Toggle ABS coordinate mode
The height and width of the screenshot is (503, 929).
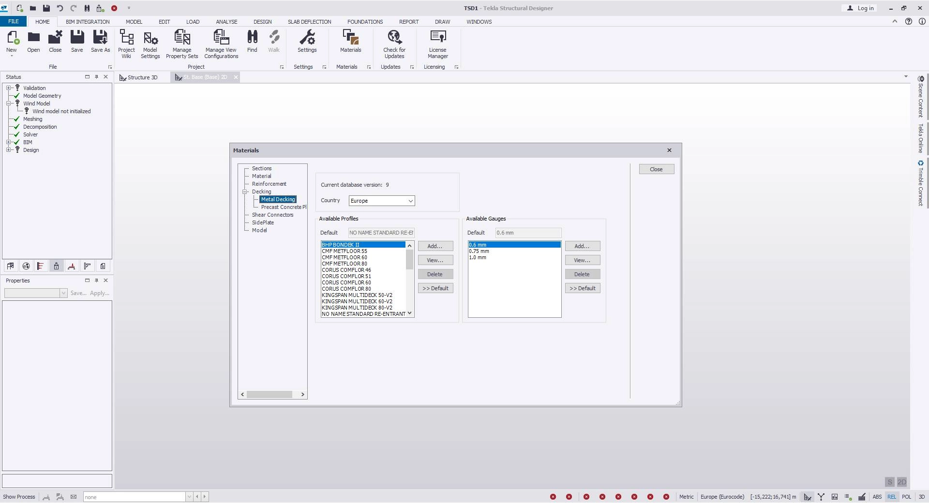tap(877, 497)
